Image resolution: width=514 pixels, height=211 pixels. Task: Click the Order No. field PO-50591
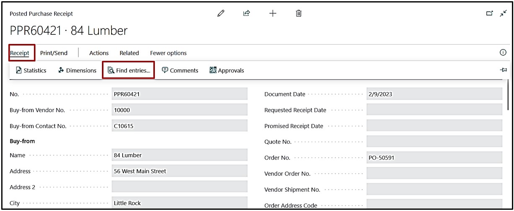pyautogui.click(x=434, y=158)
